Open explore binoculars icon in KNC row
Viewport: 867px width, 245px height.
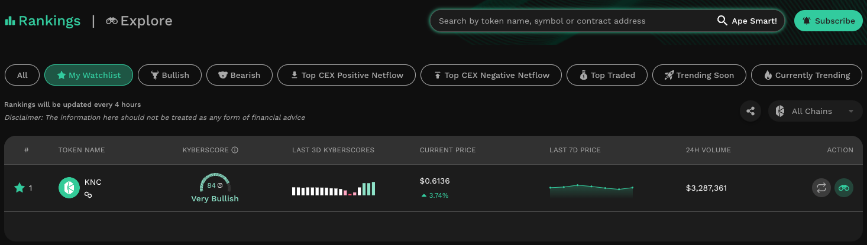click(844, 188)
